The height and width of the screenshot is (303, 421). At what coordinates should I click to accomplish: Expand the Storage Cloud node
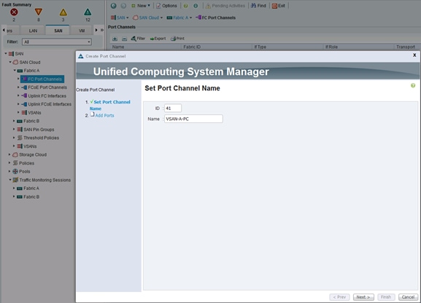pyautogui.click(x=9, y=154)
